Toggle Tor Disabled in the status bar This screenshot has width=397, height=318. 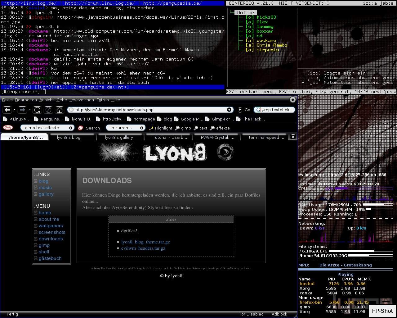click(x=251, y=314)
